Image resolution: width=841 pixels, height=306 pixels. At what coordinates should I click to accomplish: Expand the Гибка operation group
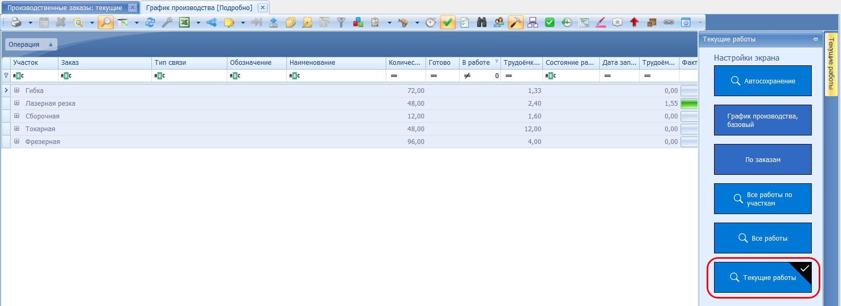(17, 90)
